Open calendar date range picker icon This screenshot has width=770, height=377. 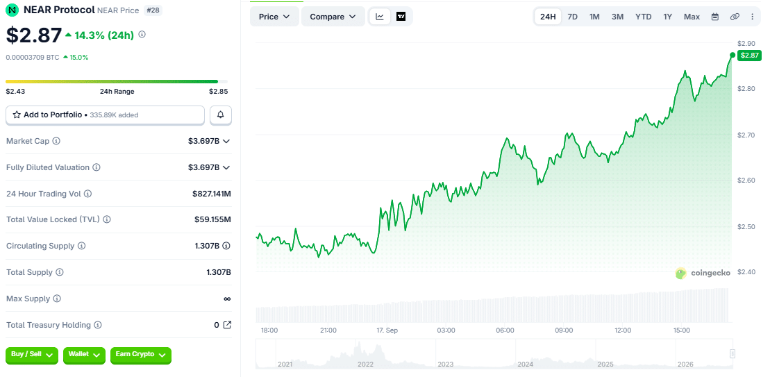715,17
